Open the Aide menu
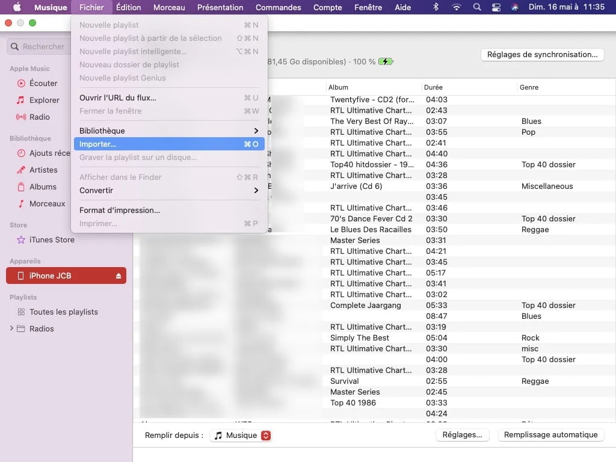The image size is (616, 462). click(402, 7)
